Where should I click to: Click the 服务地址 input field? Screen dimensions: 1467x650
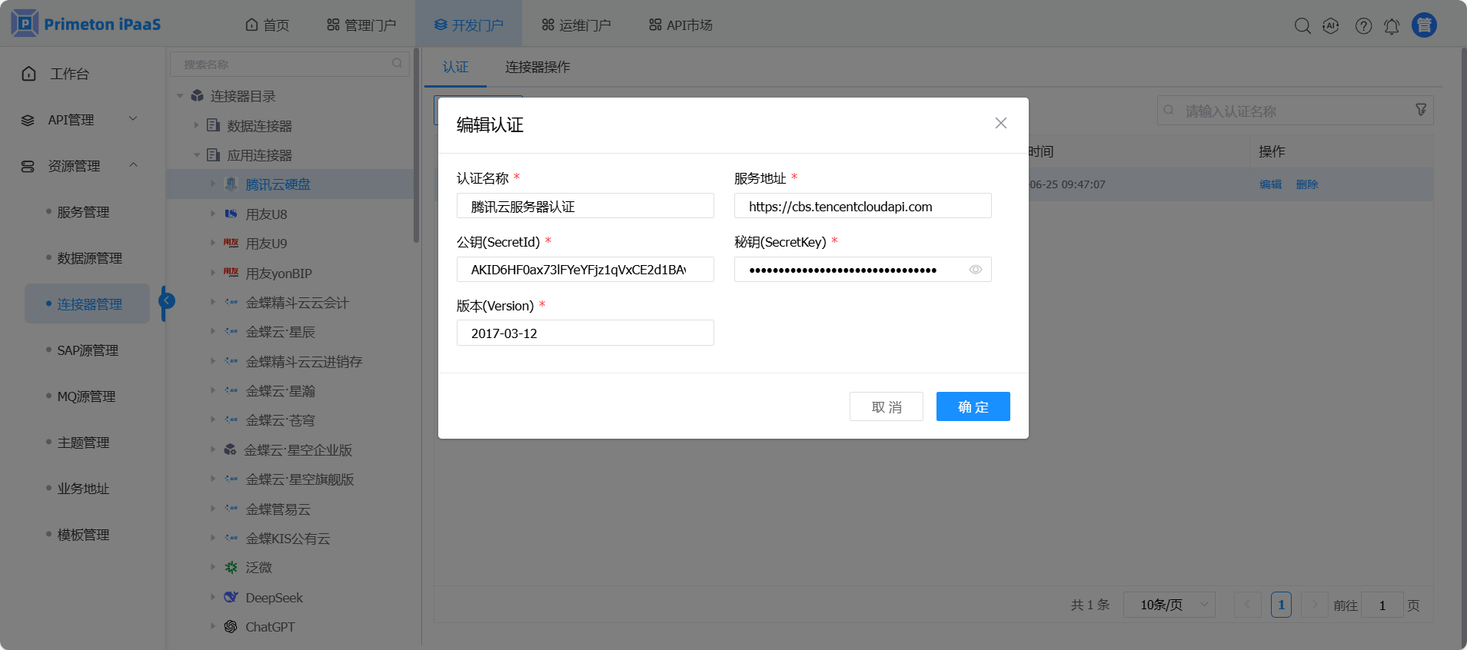click(862, 207)
